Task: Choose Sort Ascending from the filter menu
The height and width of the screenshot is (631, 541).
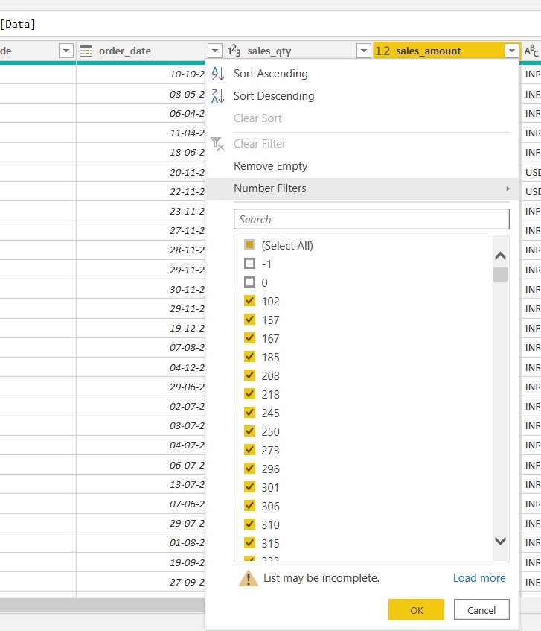Action: point(271,74)
